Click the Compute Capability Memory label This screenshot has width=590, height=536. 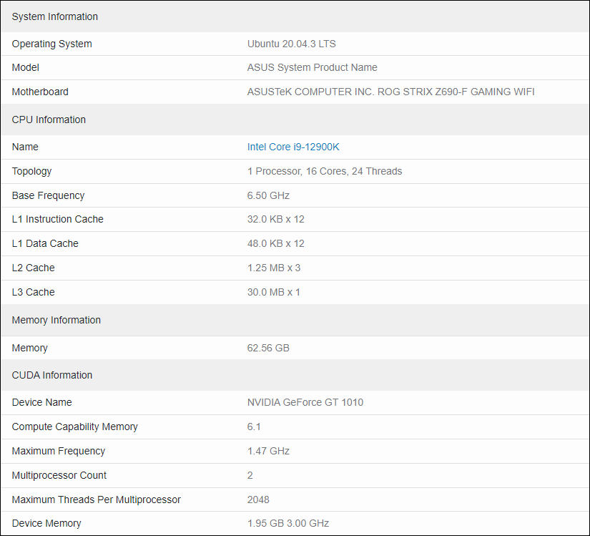75,427
